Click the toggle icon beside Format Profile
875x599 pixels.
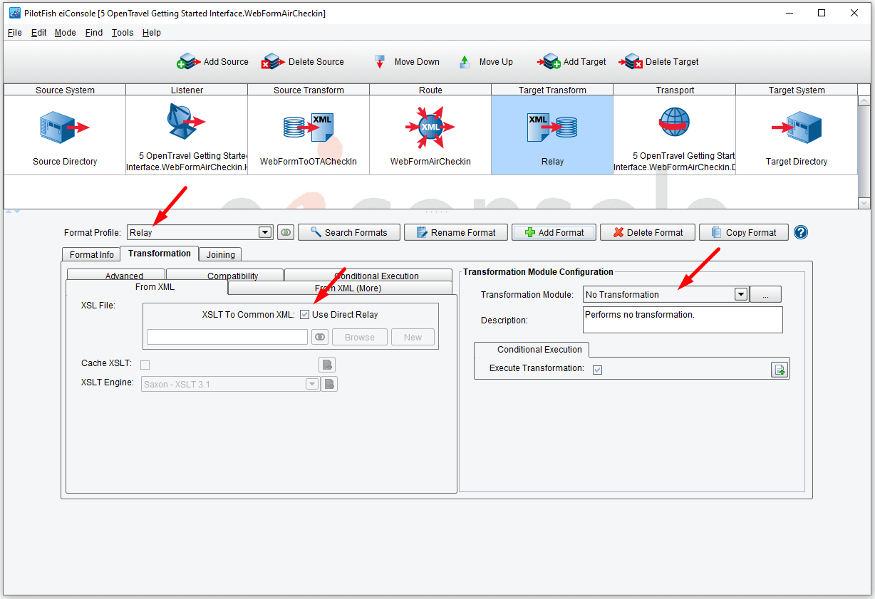click(x=286, y=232)
